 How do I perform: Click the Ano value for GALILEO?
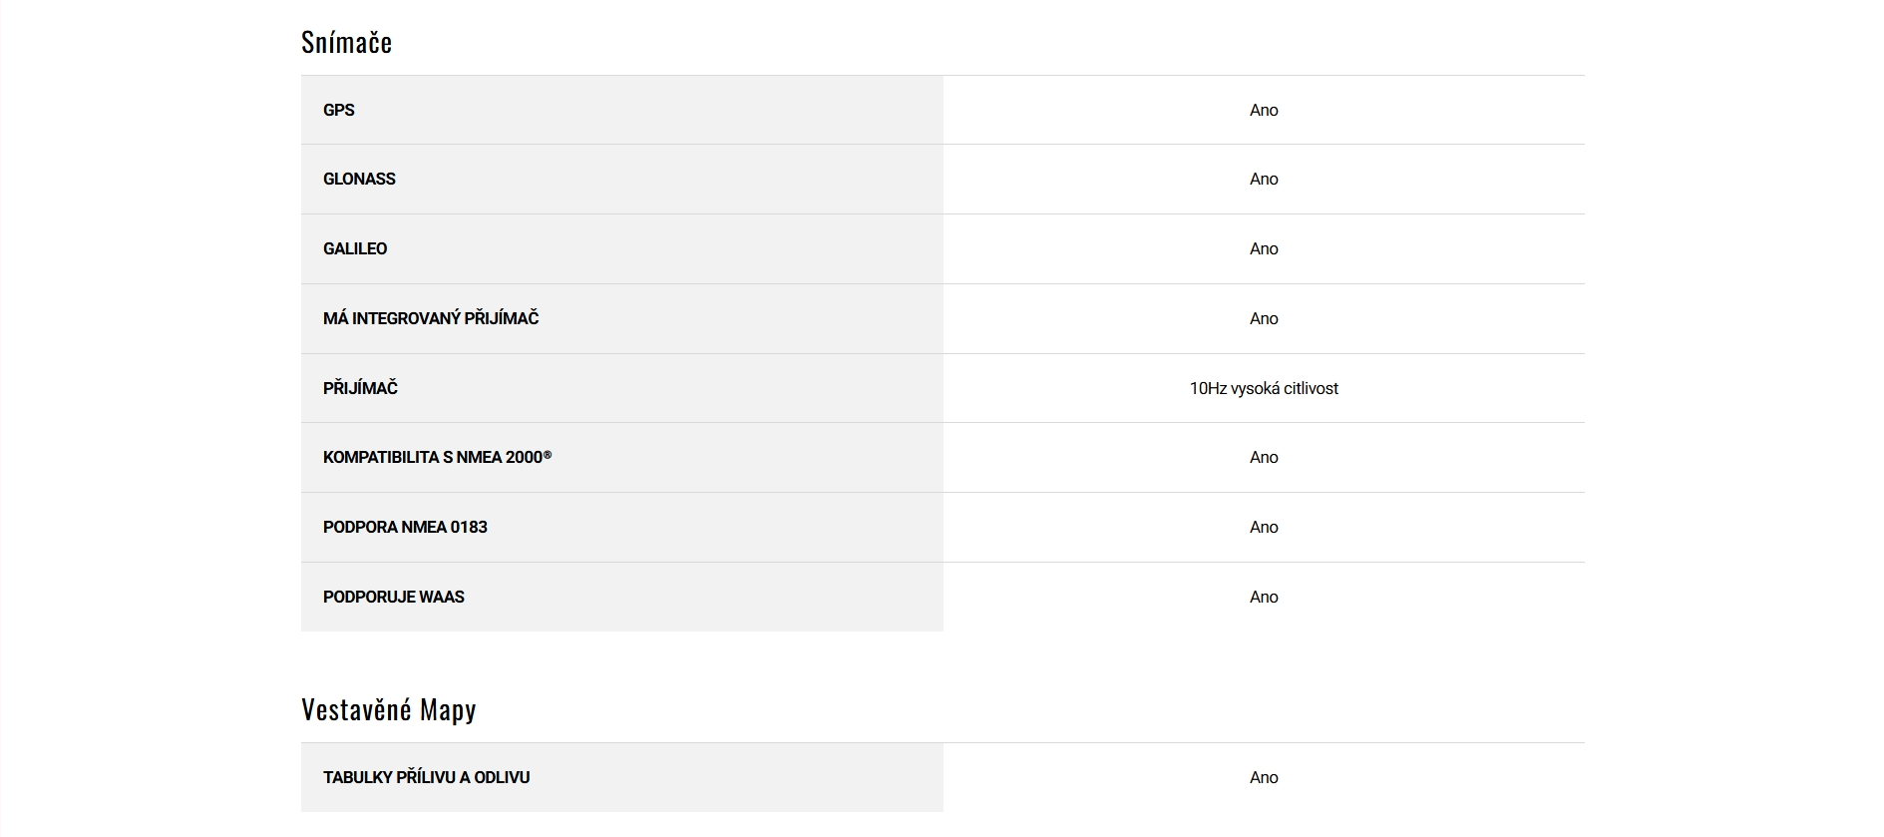pyautogui.click(x=1264, y=248)
